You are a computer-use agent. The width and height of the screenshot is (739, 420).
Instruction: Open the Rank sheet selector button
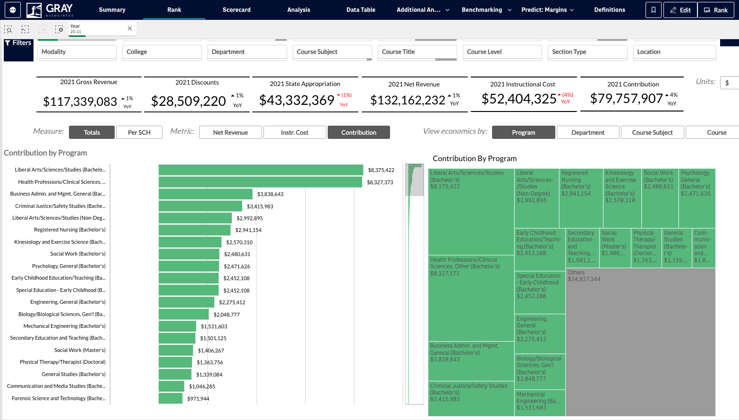716,10
